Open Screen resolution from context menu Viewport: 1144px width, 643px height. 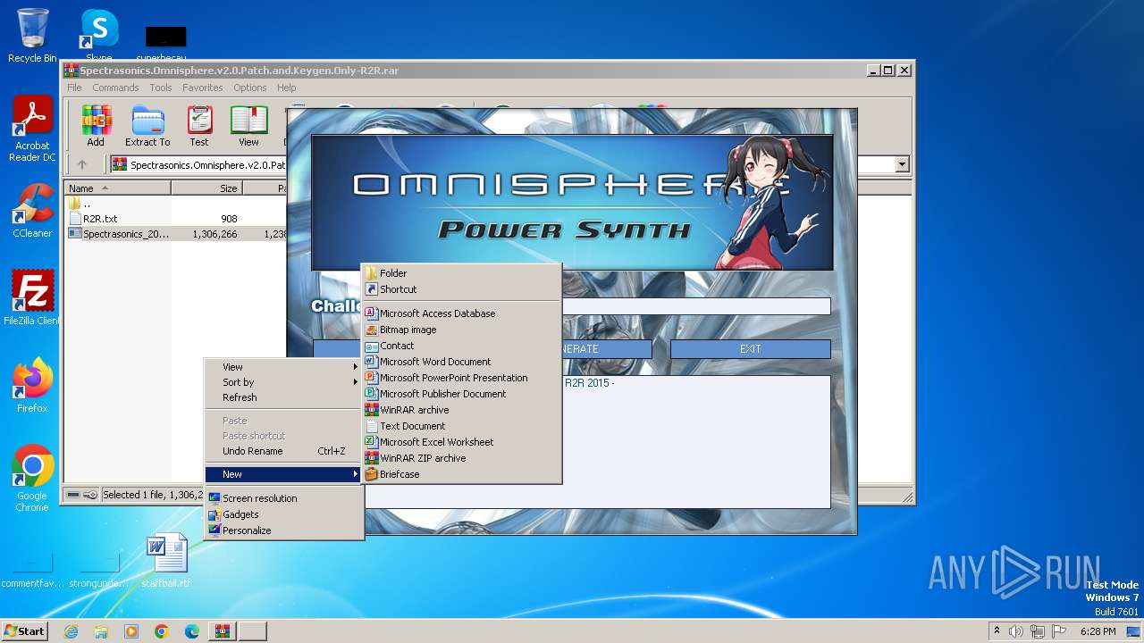pyautogui.click(x=283, y=498)
